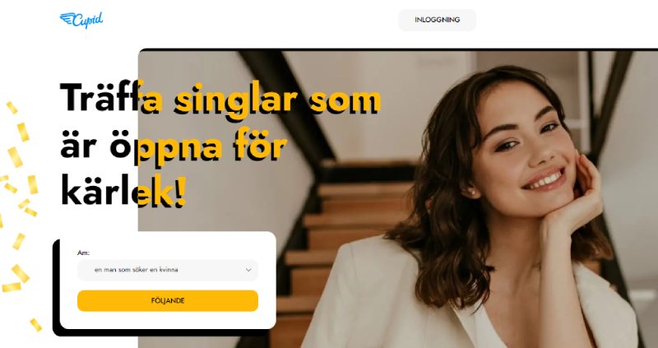Click the blue wing icon beside Cupid
Viewport: 658px width, 348px height.
click(67, 18)
